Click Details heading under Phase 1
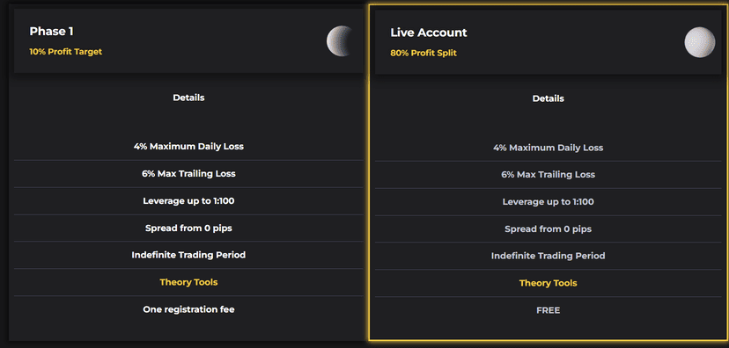Viewport: 729px width, 348px height. pos(188,98)
